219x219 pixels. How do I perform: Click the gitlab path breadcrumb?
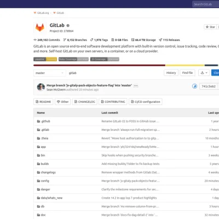point(73,73)
